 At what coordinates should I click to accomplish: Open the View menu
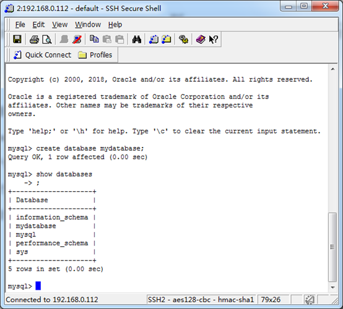click(x=59, y=25)
